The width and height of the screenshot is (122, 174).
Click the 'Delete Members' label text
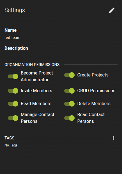tap(94, 104)
